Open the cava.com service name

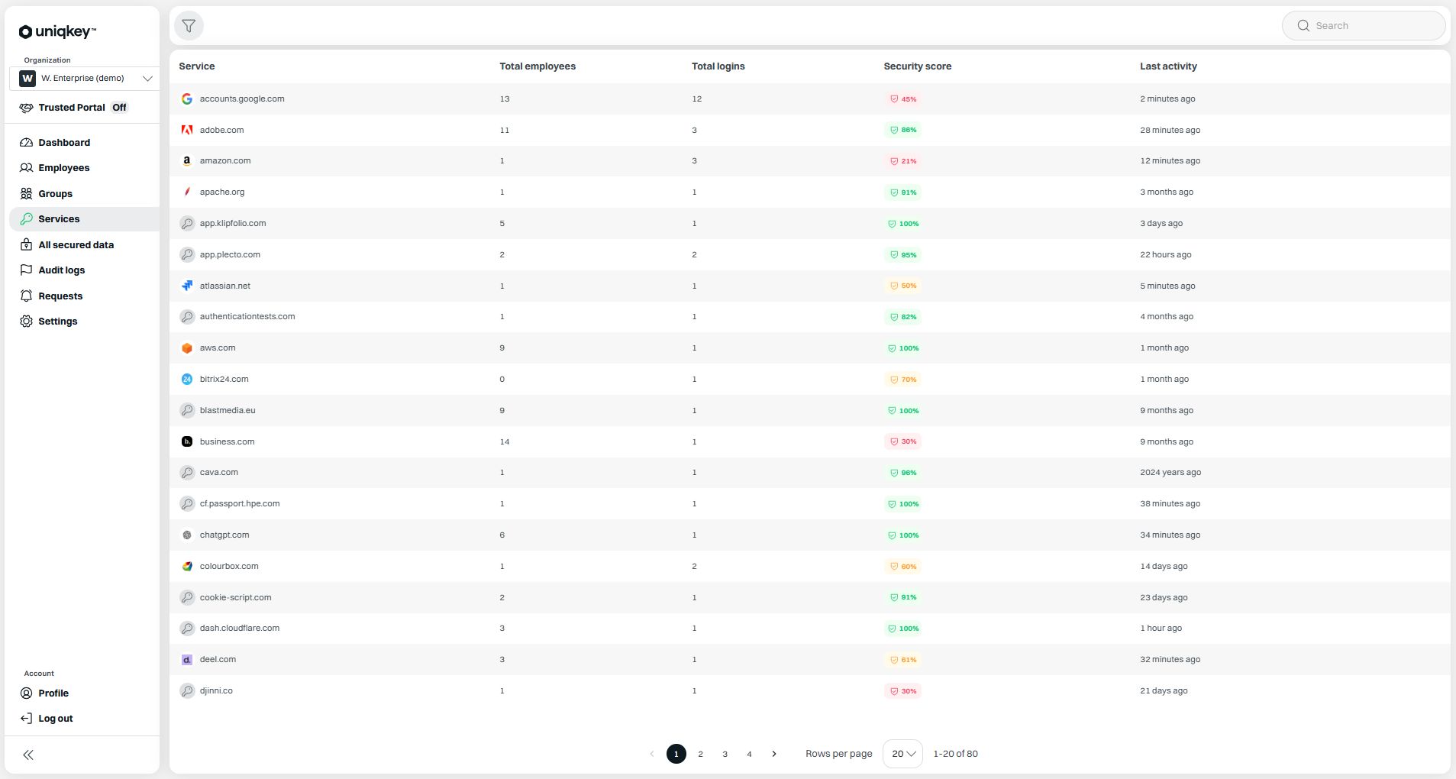coord(219,473)
